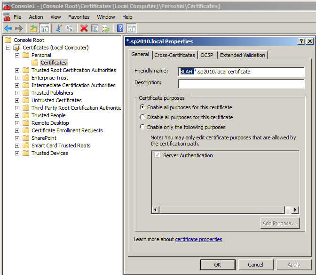Click the Copy toolbar icon
The width and height of the screenshot is (316, 275).
click(70, 28)
